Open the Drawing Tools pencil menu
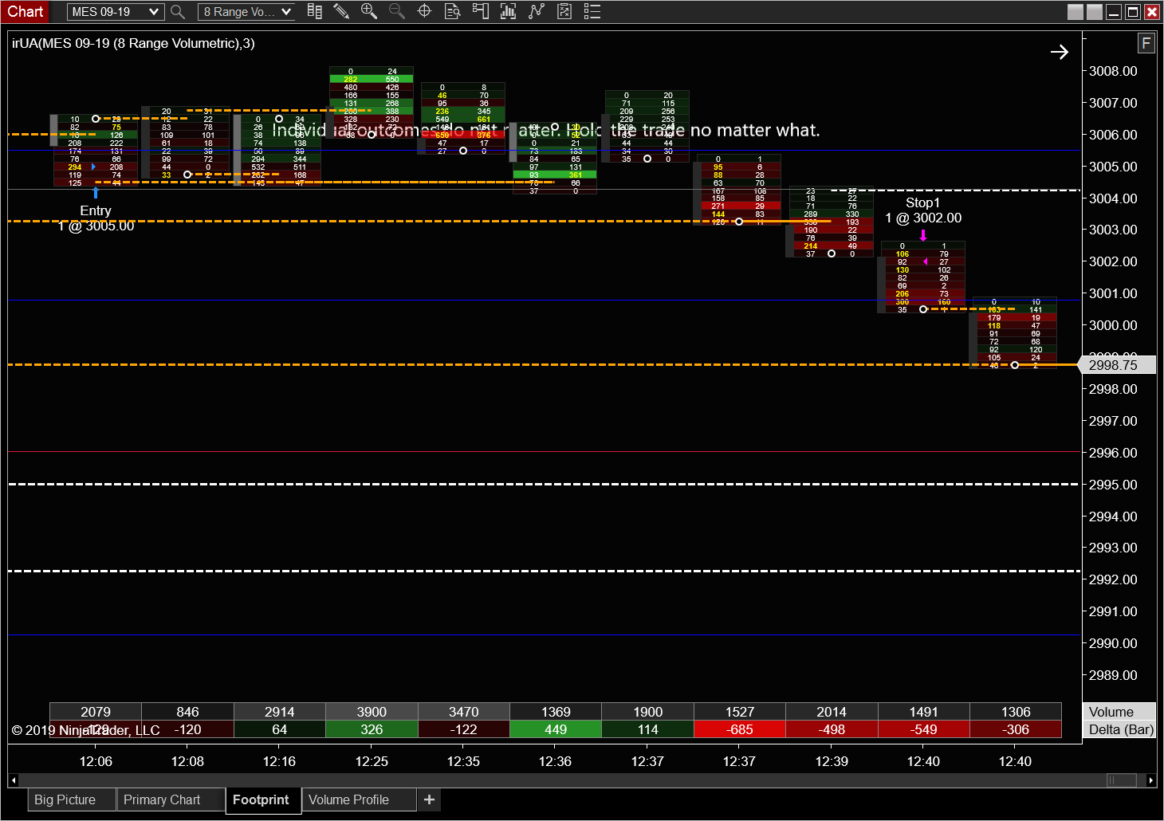The image size is (1164, 821). tap(341, 11)
